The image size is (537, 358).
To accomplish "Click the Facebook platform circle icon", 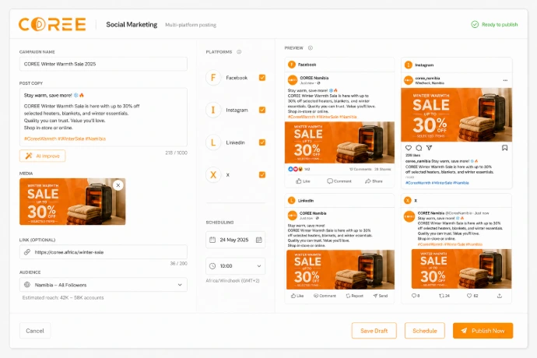I will 213,78.
